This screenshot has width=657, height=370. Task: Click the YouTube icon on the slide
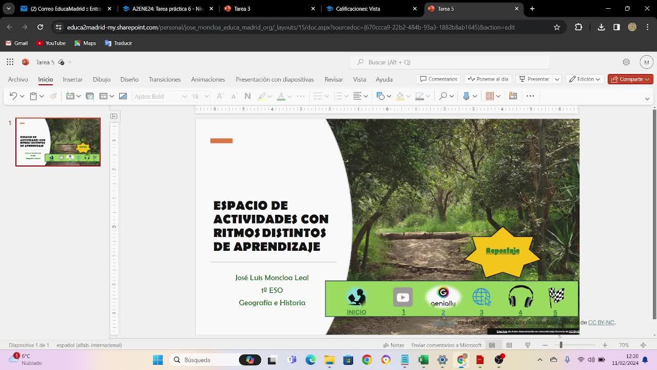pyautogui.click(x=403, y=297)
